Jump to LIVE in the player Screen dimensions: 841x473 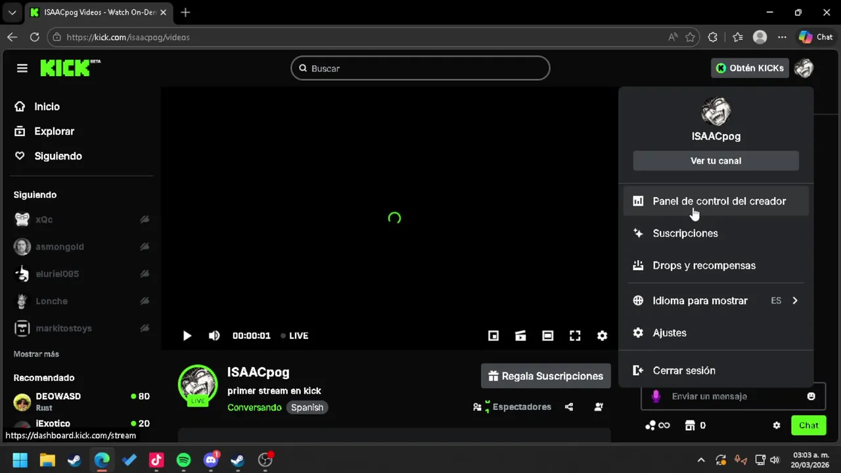pyautogui.click(x=294, y=336)
